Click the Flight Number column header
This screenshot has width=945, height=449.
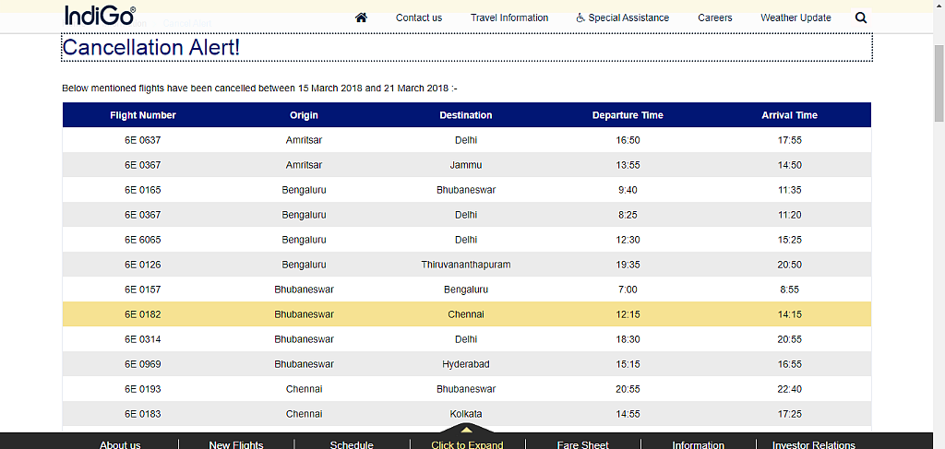click(143, 115)
